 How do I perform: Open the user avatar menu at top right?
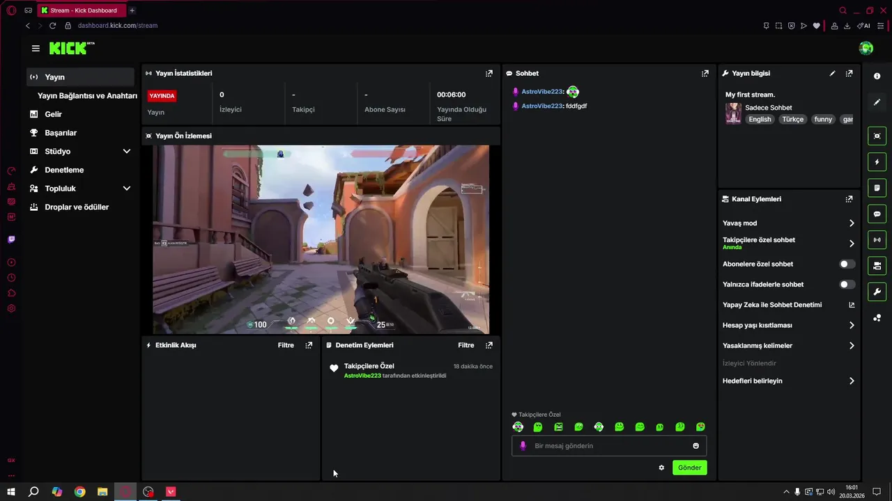866,48
